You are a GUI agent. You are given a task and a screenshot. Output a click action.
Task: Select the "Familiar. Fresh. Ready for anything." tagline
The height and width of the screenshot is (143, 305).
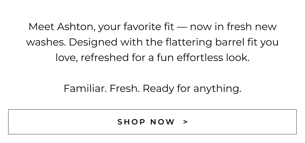coord(152,88)
